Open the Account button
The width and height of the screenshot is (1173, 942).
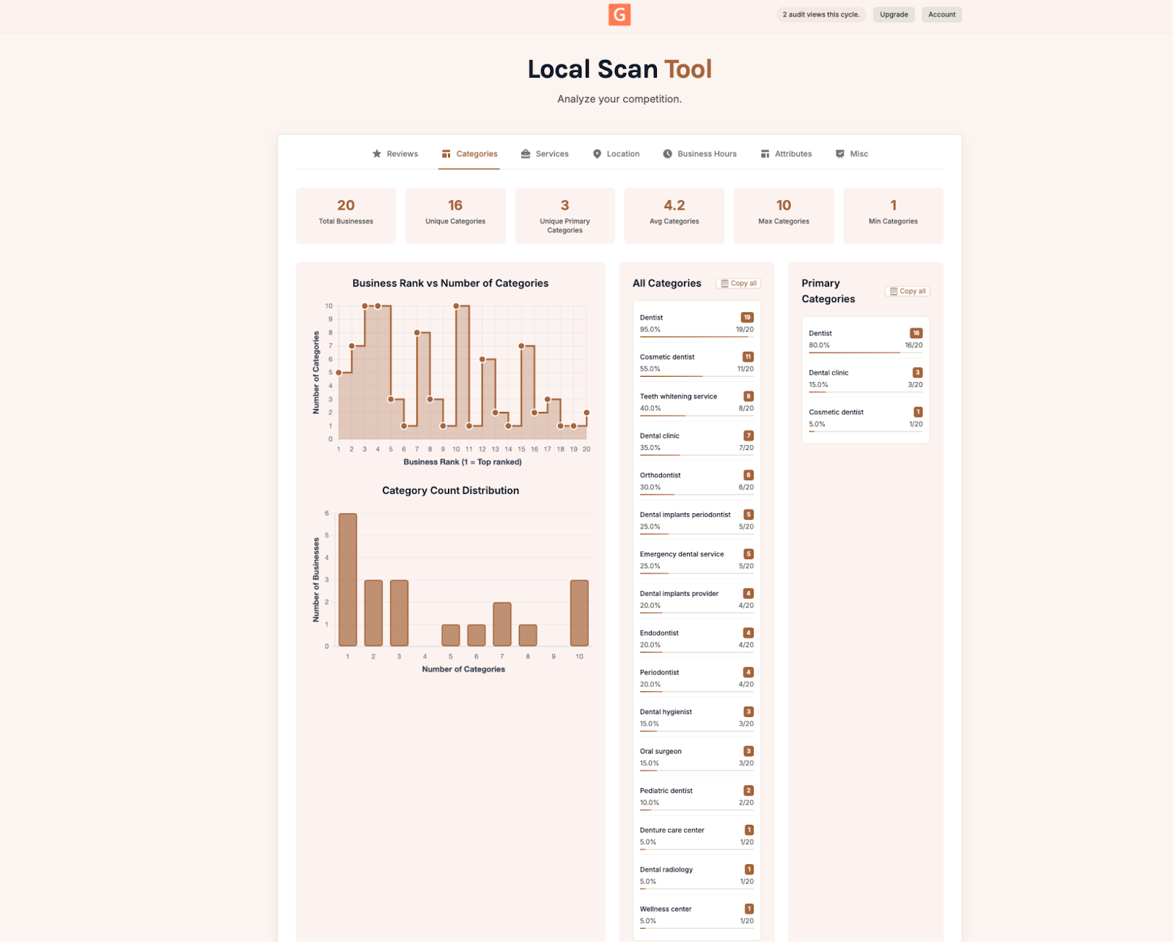coord(941,14)
